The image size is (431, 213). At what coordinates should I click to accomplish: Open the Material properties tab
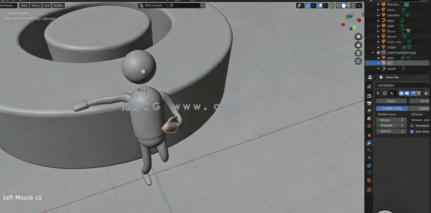[369, 181]
